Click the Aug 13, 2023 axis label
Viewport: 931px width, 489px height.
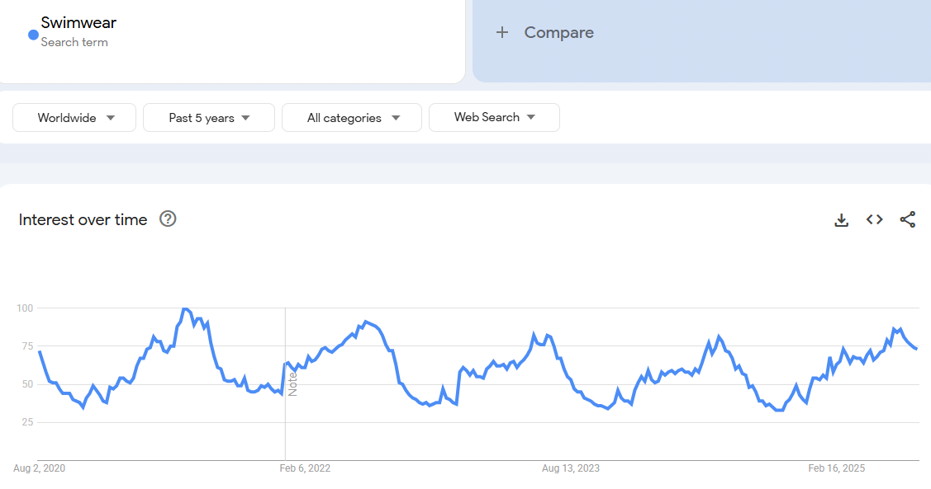pos(571,468)
